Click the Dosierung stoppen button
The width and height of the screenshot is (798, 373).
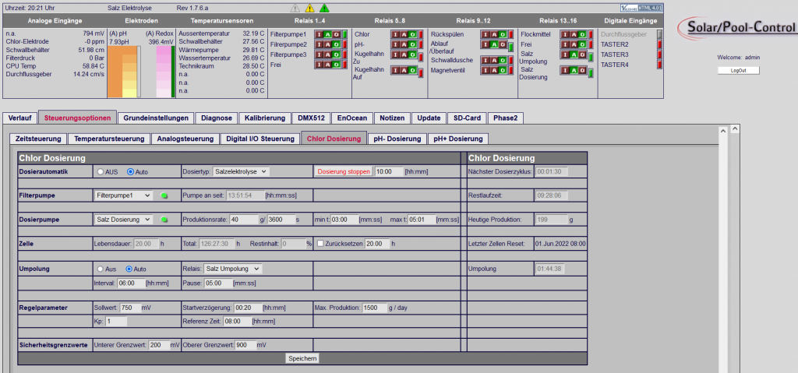344,171
